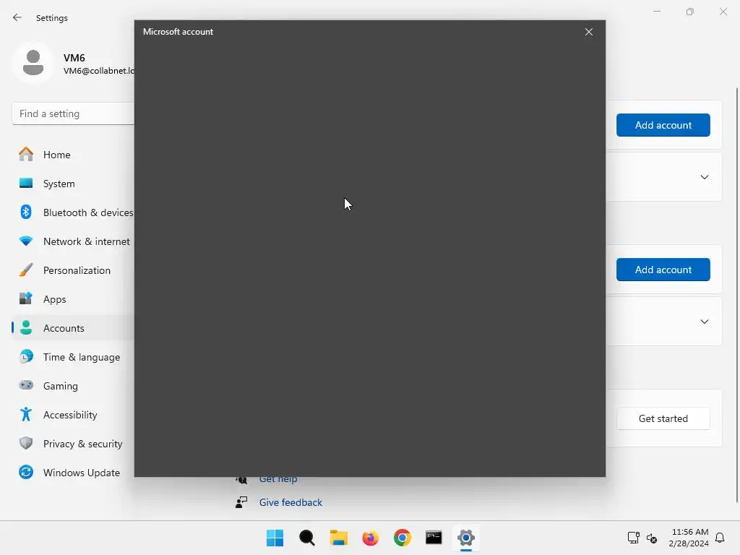Open Time & language settings

[x=73, y=357]
